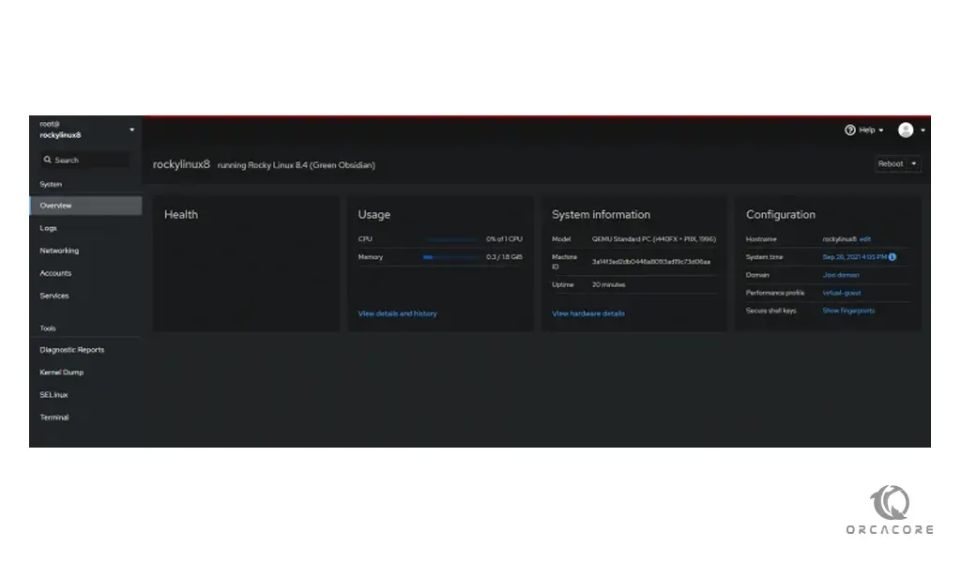
Task: Open SELinux page
Action: (53, 395)
